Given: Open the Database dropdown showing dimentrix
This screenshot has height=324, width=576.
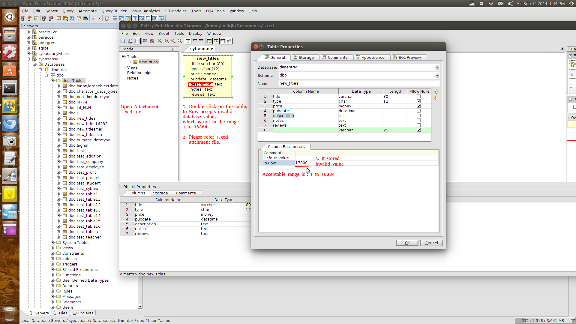Looking at the screenshot, I should 437,67.
